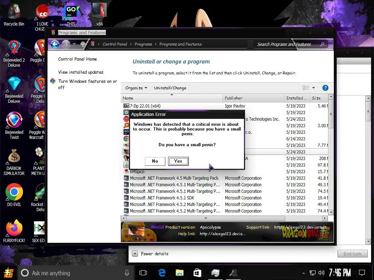Open Task View on the taskbar
Screen dimensions: 374x280
point(143,273)
